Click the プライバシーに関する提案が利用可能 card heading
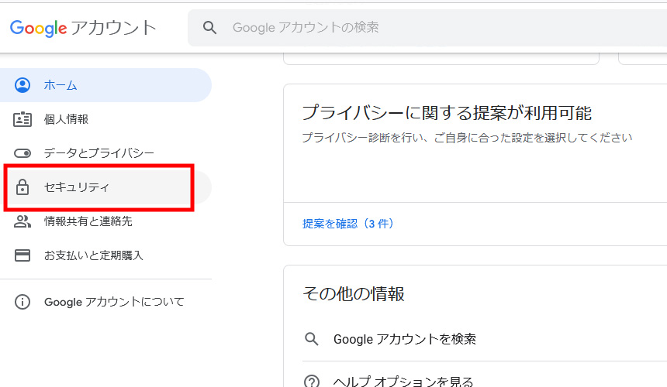Viewport: 667px width, 387px height. tap(447, 113)
